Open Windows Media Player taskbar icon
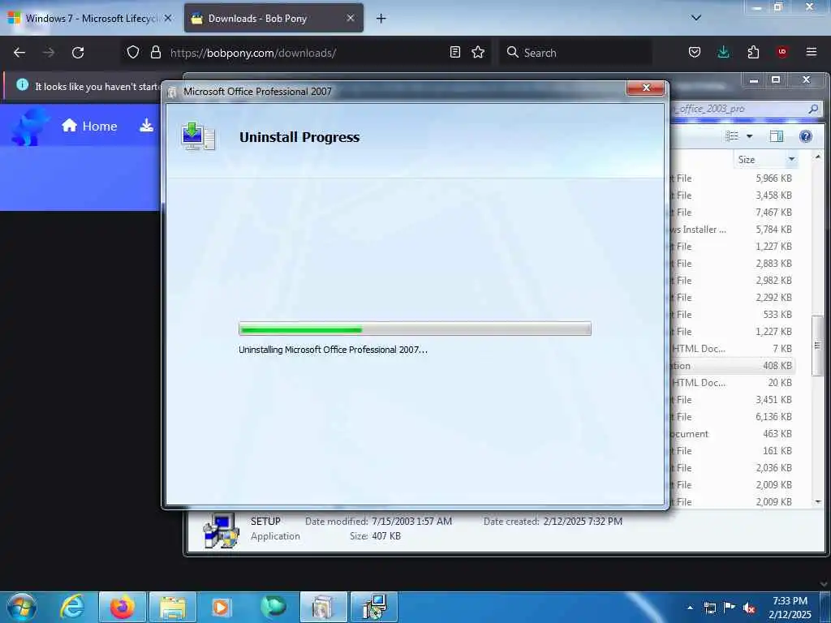 222,607
